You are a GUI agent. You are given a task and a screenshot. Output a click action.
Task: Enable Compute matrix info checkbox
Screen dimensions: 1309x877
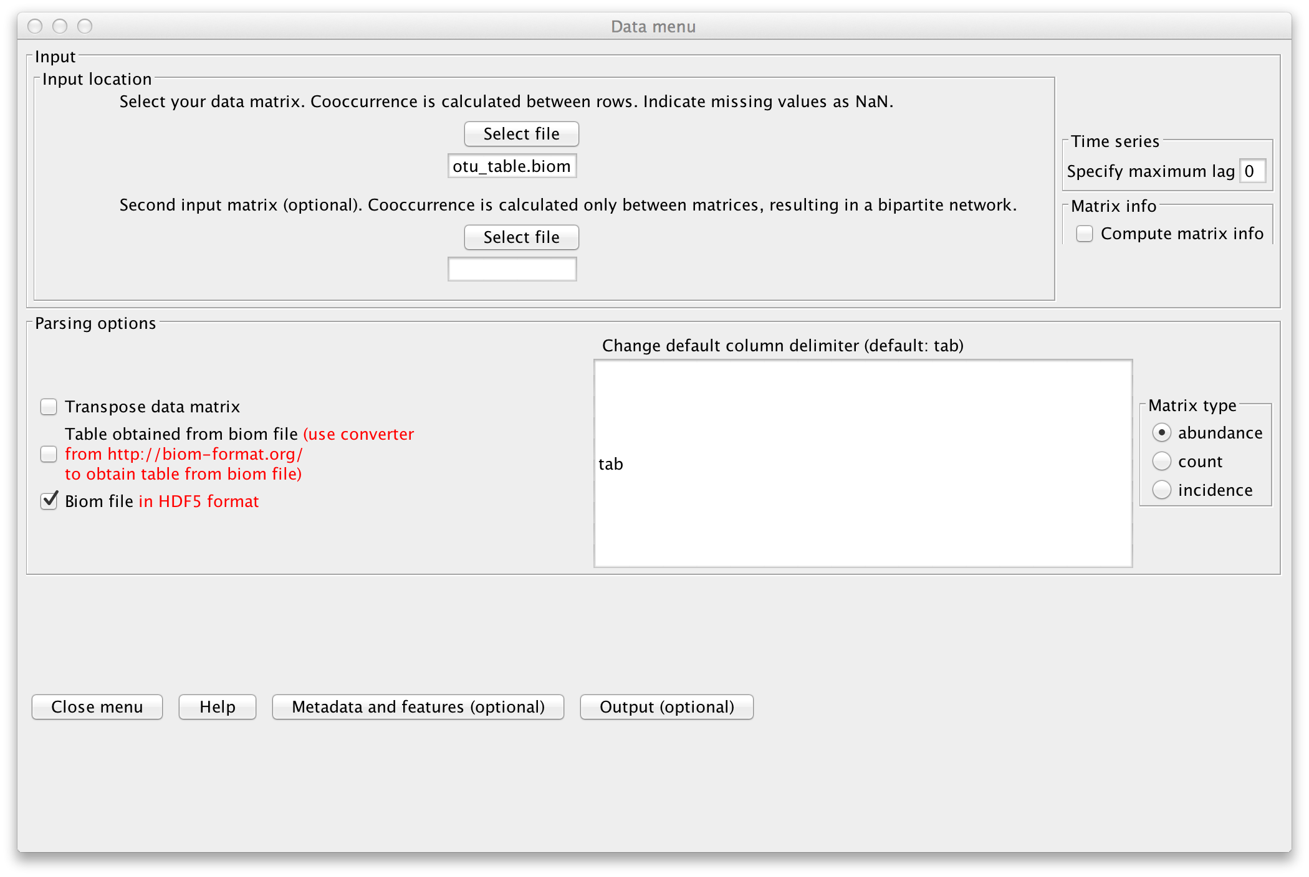tap(1085, 234)
